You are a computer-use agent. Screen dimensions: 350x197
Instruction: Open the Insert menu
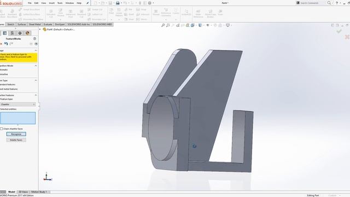51,3
